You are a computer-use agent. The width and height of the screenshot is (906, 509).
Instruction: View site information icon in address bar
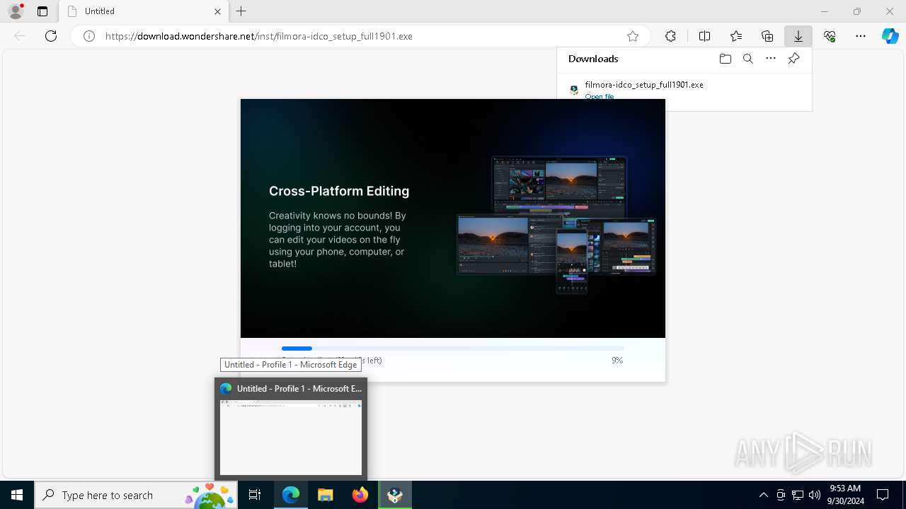[89, 36]
